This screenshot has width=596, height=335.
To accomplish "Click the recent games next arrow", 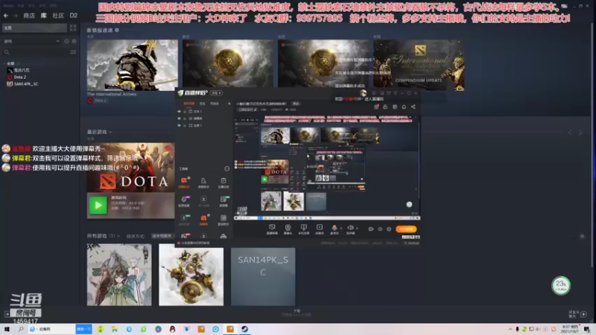I will [x=580, y=133].
